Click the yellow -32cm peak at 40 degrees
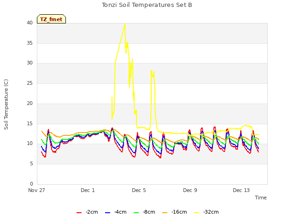 [x=125, y=24]
